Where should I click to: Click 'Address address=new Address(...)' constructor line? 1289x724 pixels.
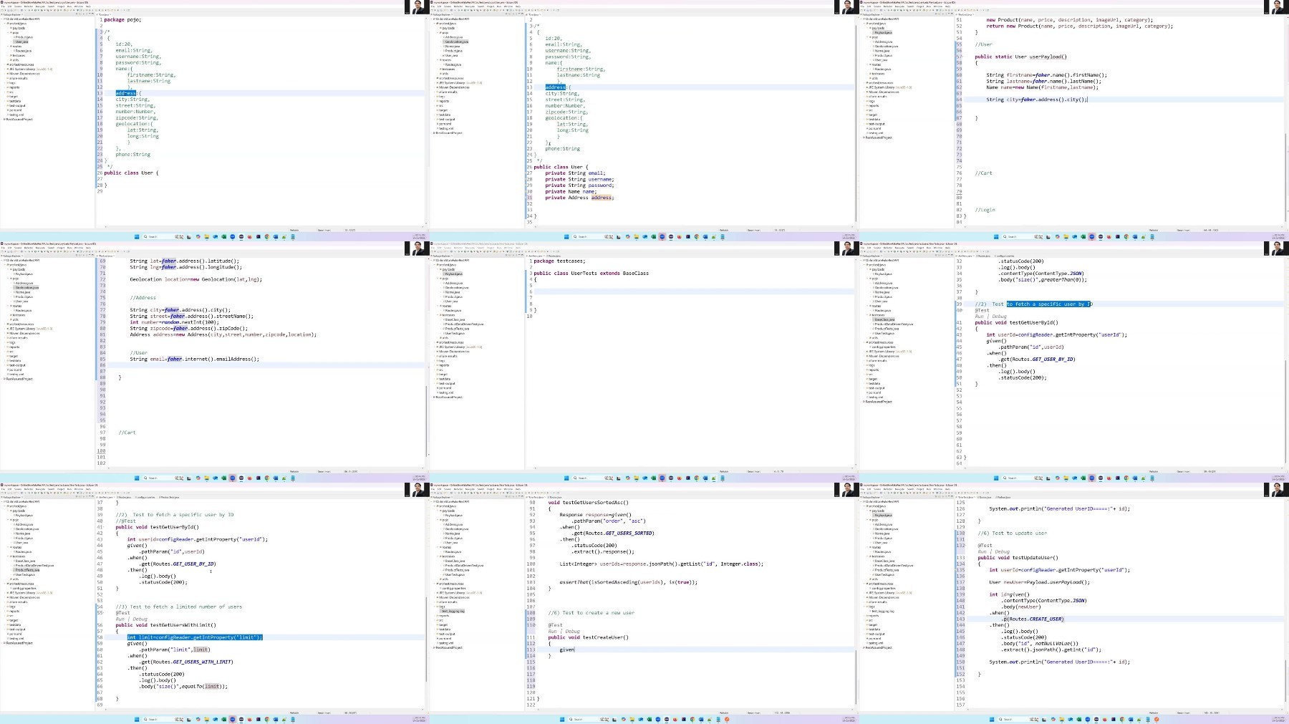click(x=223, y=334)
